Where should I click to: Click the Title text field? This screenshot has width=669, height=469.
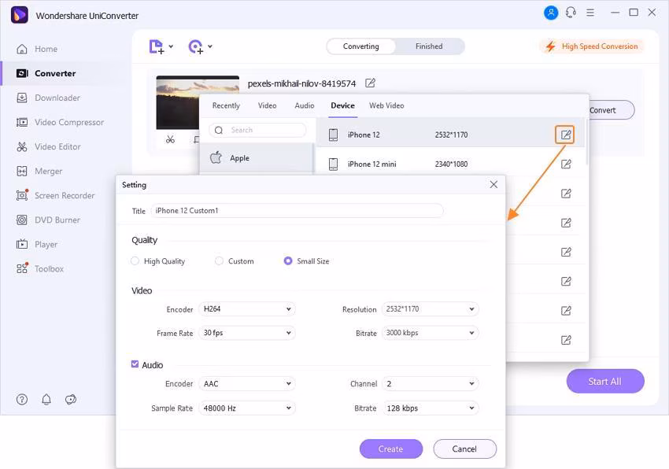(x=297, y=211)
